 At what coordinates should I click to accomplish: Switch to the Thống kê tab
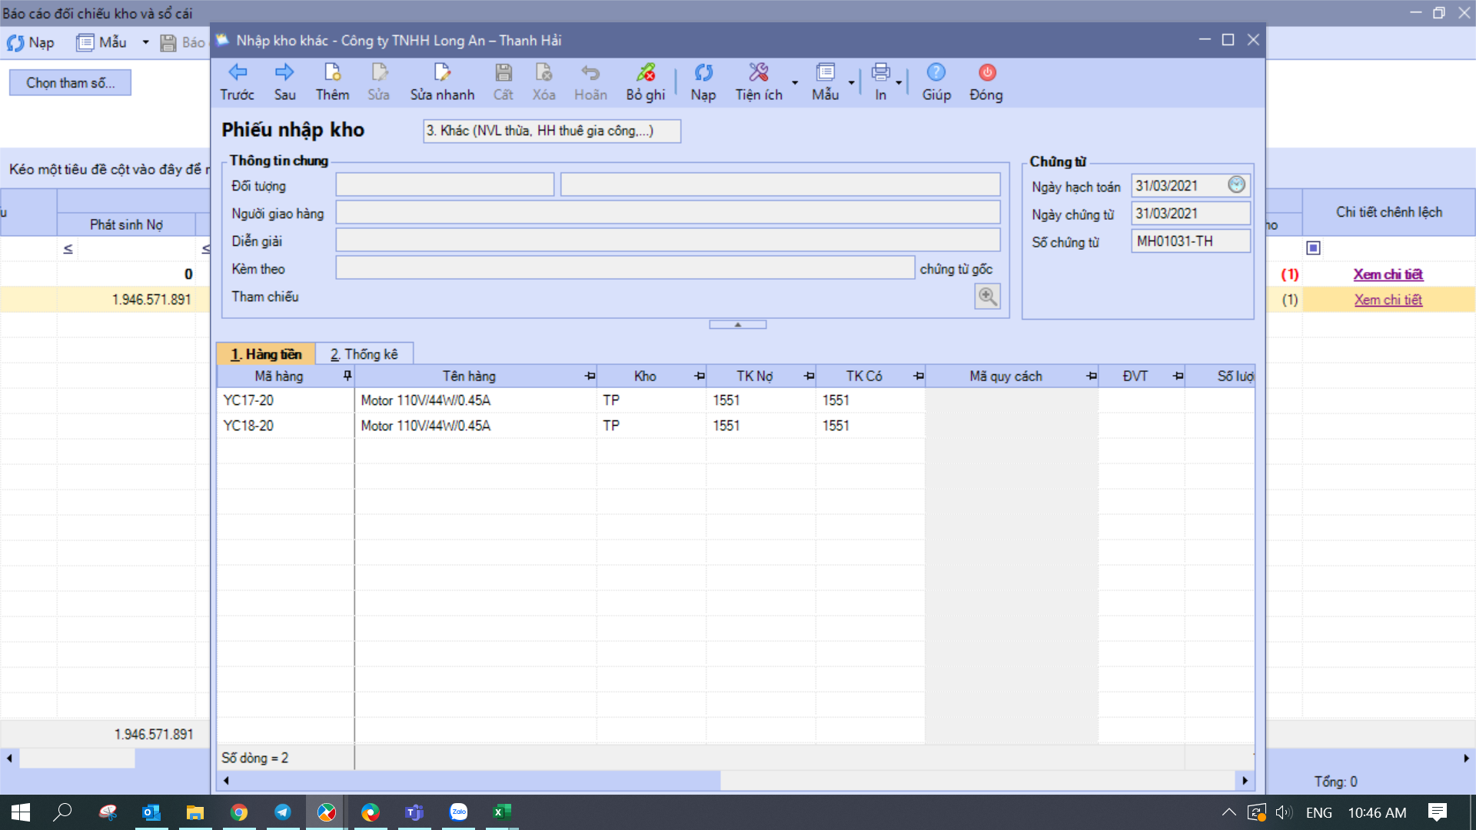tap(364, 354)
